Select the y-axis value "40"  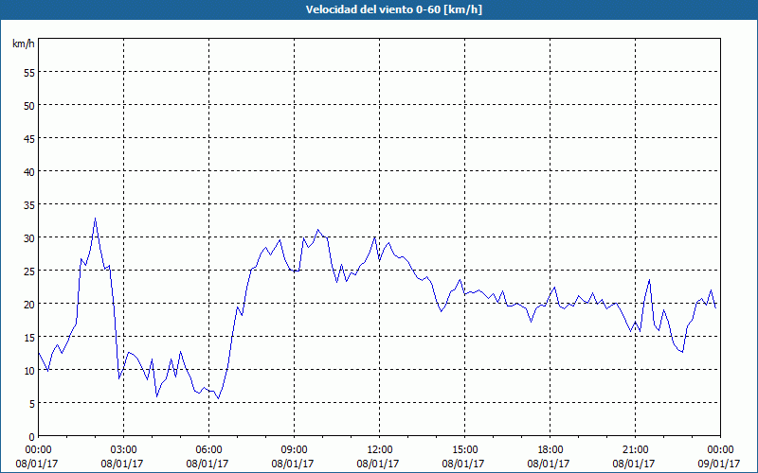coord(29,172)
